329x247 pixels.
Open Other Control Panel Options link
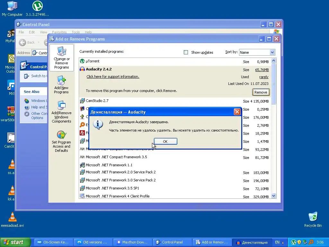36,115
